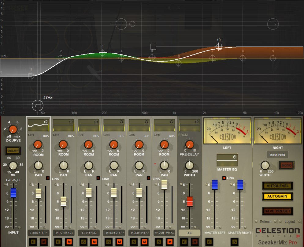Solo the MASTER RIGHT channel
The width and height of the screenshot is (304, 247).
234,242
